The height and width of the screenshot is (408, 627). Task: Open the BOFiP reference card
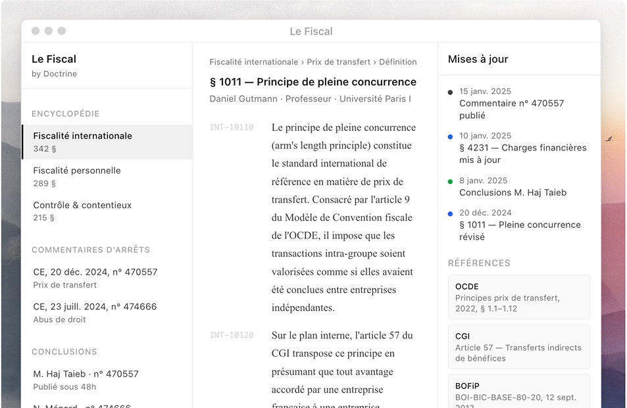tap(519, 391)
